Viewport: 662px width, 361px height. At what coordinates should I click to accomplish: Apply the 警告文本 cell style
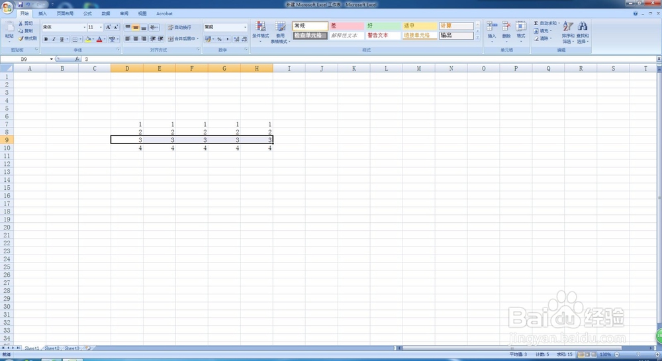(x=383, y=36)
